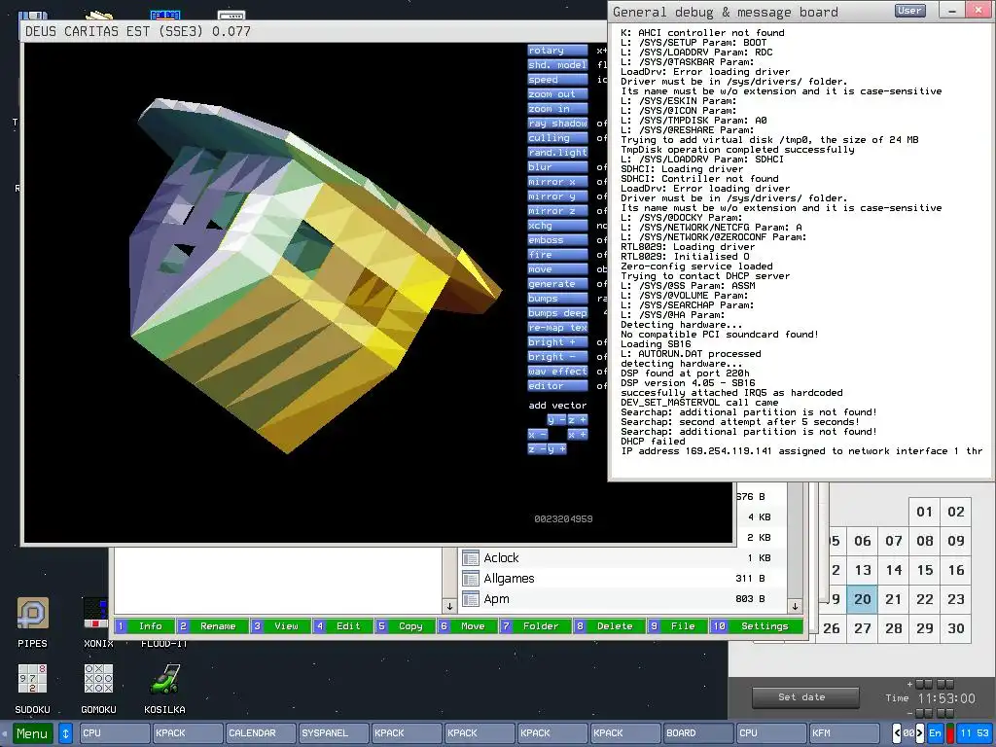Screen dimensions: 996x747
Task: Click zoom out in the 3D viewer
Action: pyautogui.click(x=557, y=94)
